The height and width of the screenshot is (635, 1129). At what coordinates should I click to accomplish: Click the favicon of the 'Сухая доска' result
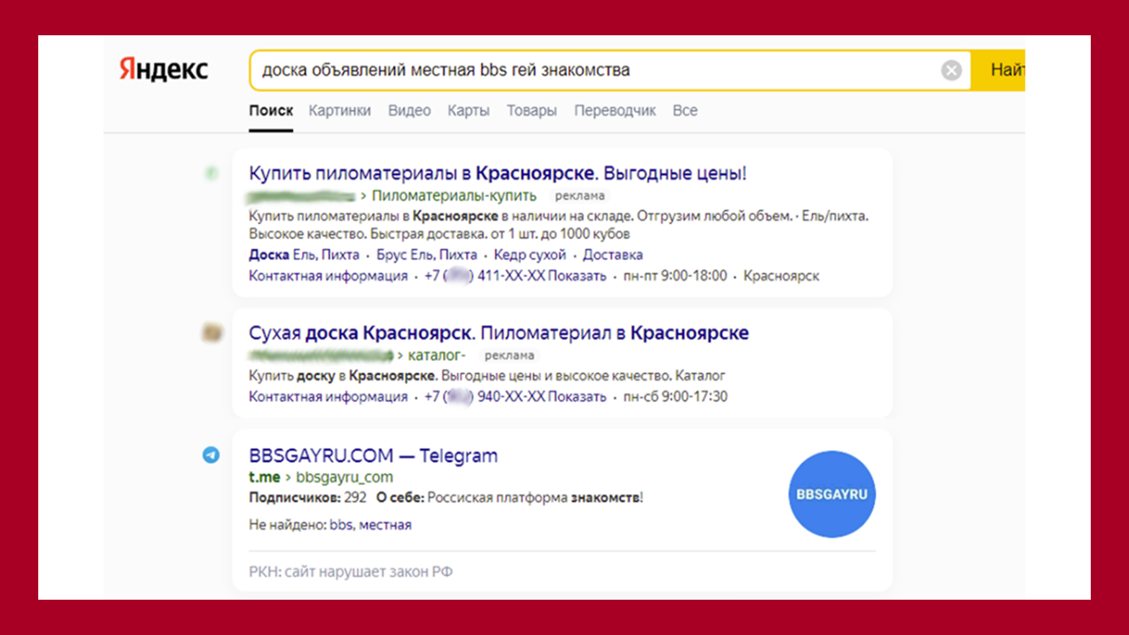click(212, 332)
